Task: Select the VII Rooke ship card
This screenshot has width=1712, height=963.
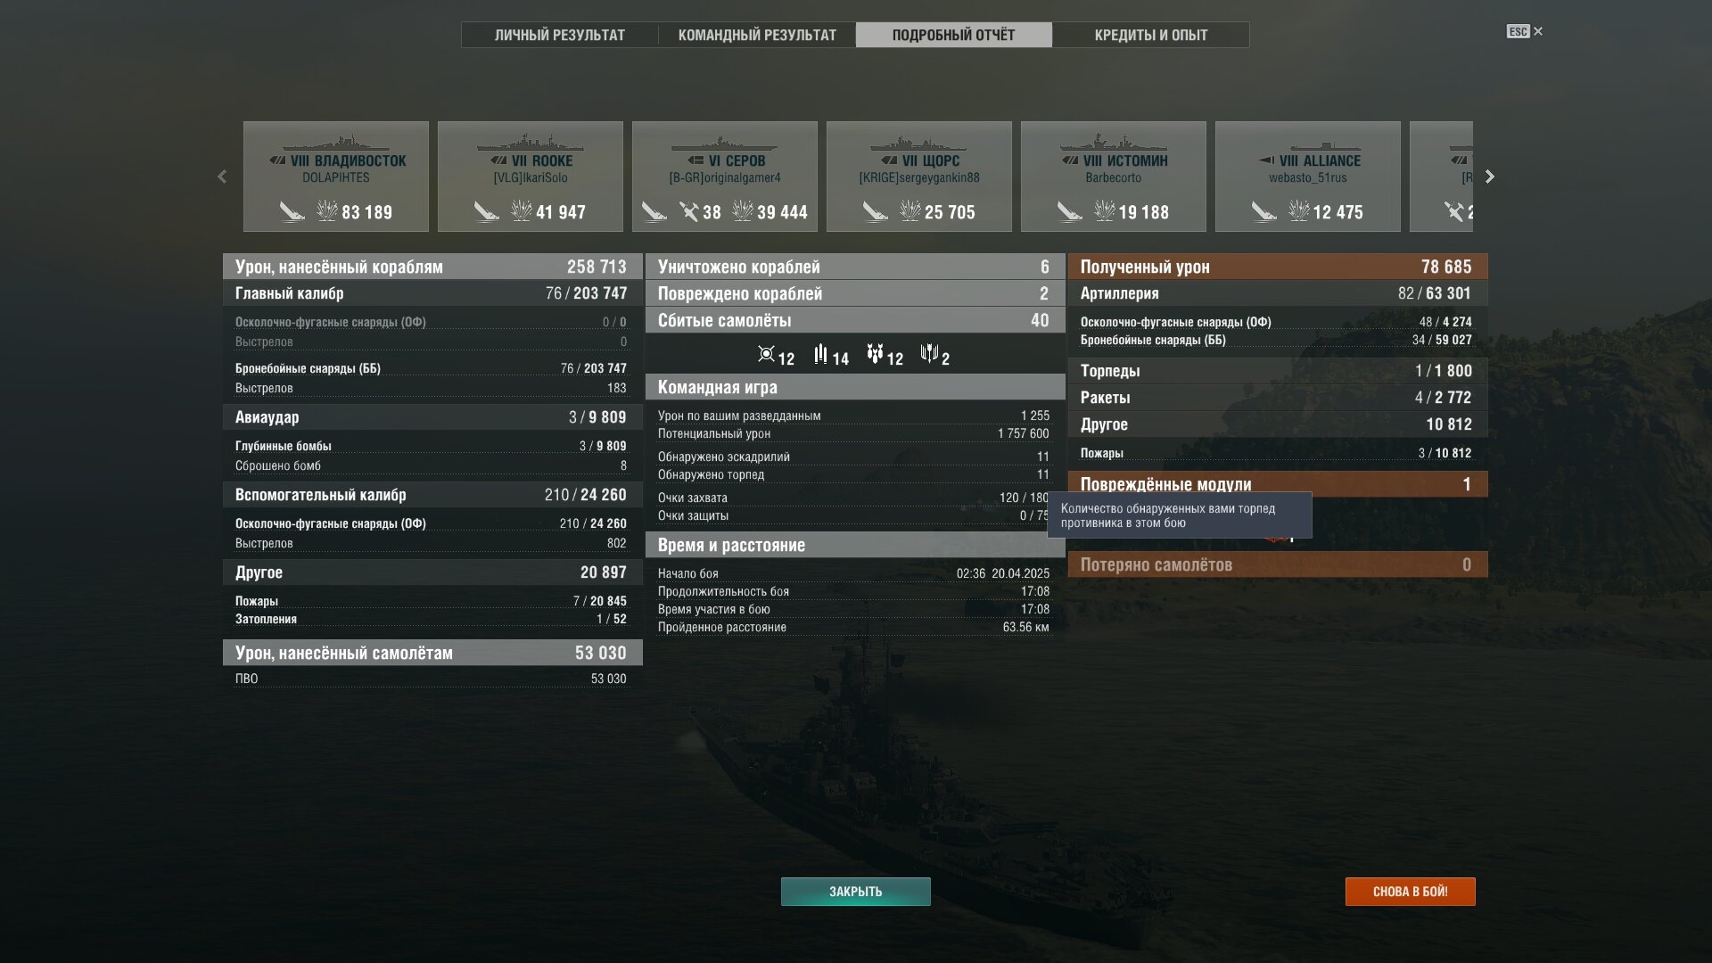Action: pos(531,177)
